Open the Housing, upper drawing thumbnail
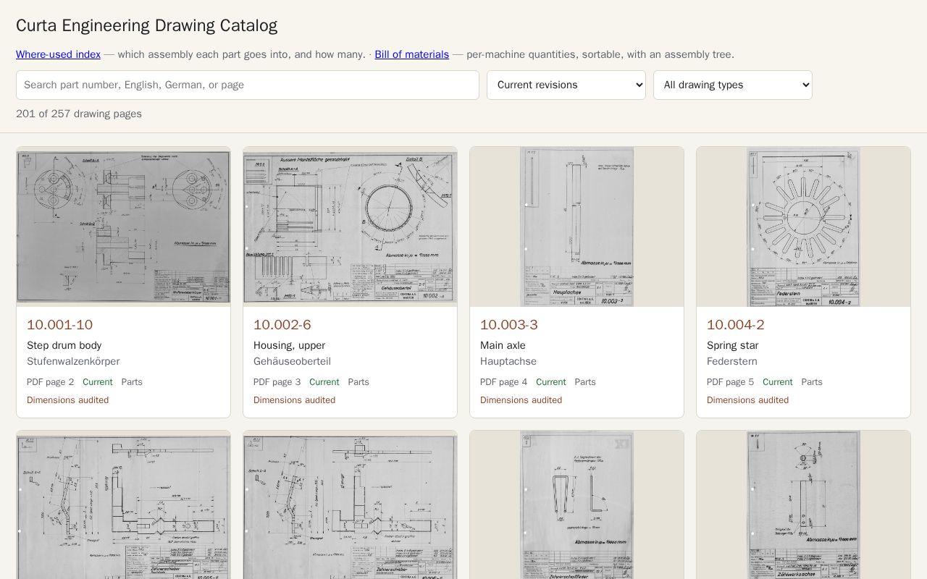 [x=350, y=227]
